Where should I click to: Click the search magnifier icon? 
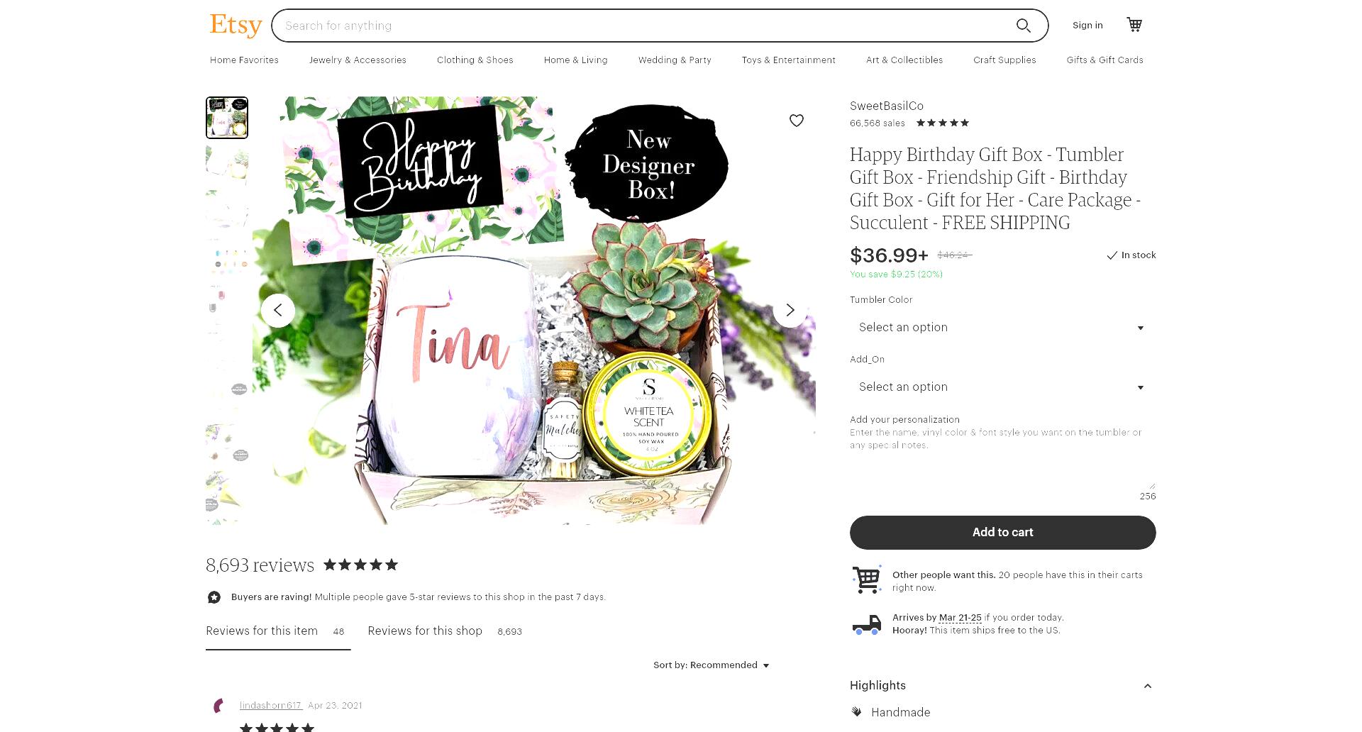coord(1023,26)
